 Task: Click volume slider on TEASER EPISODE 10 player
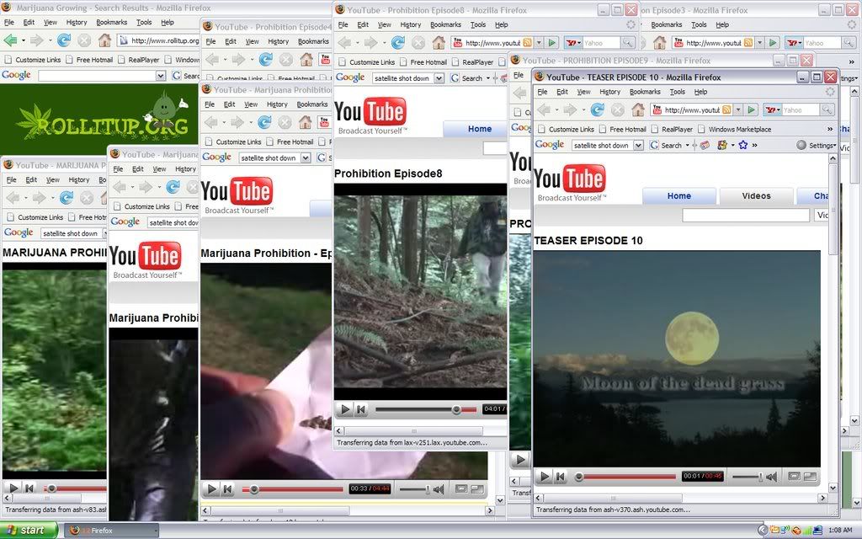748,477
